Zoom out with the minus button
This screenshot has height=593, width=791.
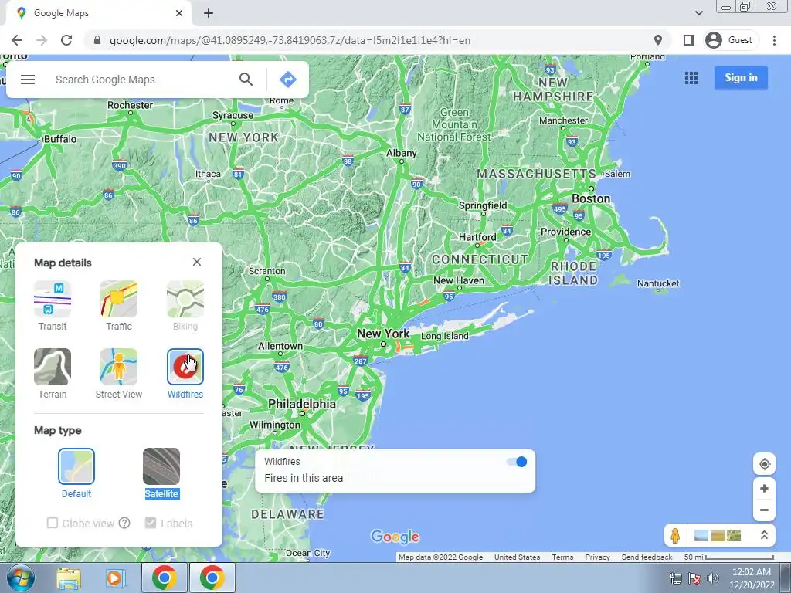click(764, 510)
